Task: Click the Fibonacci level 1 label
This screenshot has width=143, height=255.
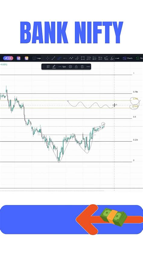Action: (134, 73)
